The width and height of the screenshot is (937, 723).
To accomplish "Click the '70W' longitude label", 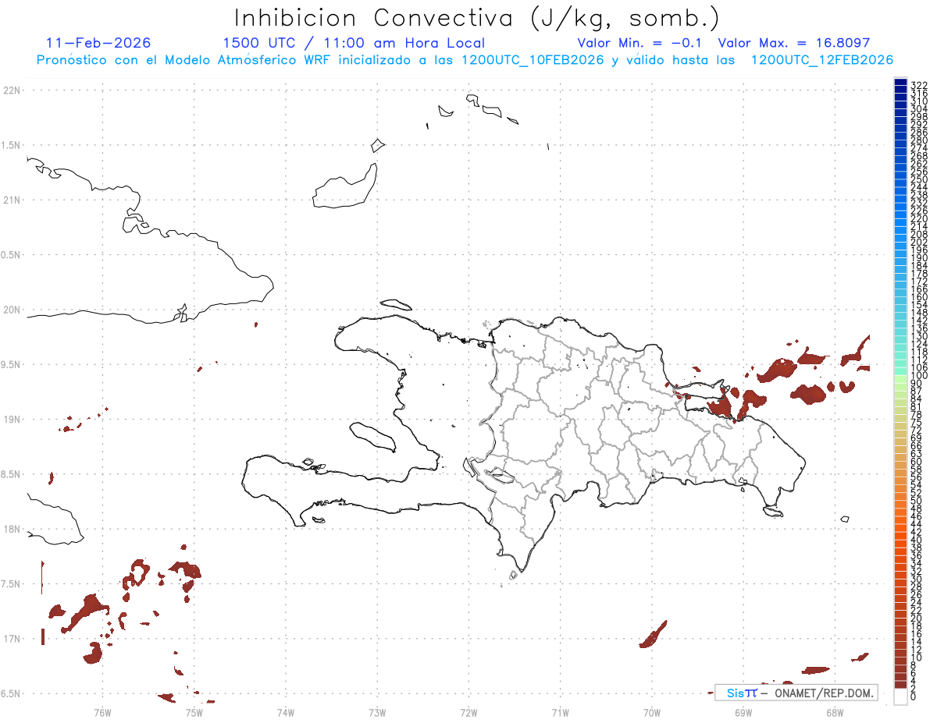I will pyautogui.click(x=652, y=711).
